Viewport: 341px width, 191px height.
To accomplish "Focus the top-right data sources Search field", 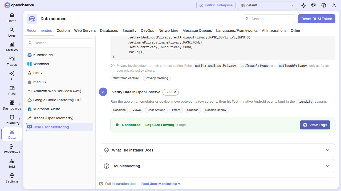I will (269, 19).
